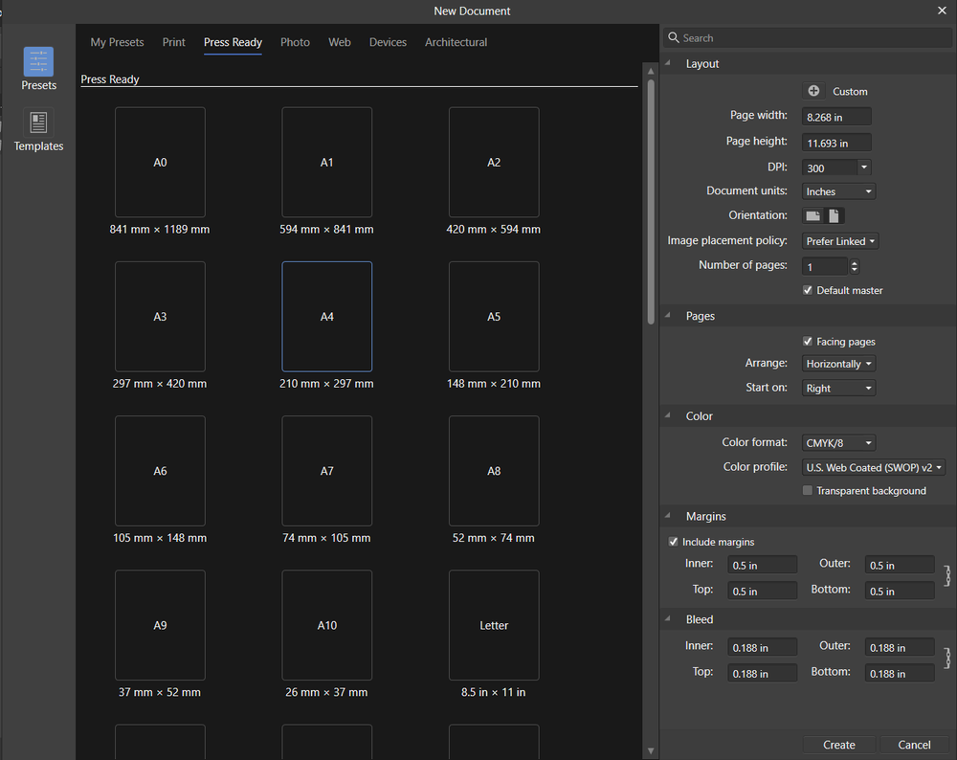Image resolution: width=957 pixels, height=760 pixels.
Task: Click the scrollbar down arrow
Action: click(651, 750)
